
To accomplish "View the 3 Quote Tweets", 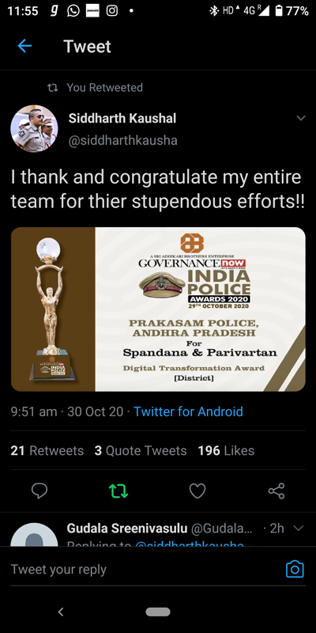I will point(141,450).
